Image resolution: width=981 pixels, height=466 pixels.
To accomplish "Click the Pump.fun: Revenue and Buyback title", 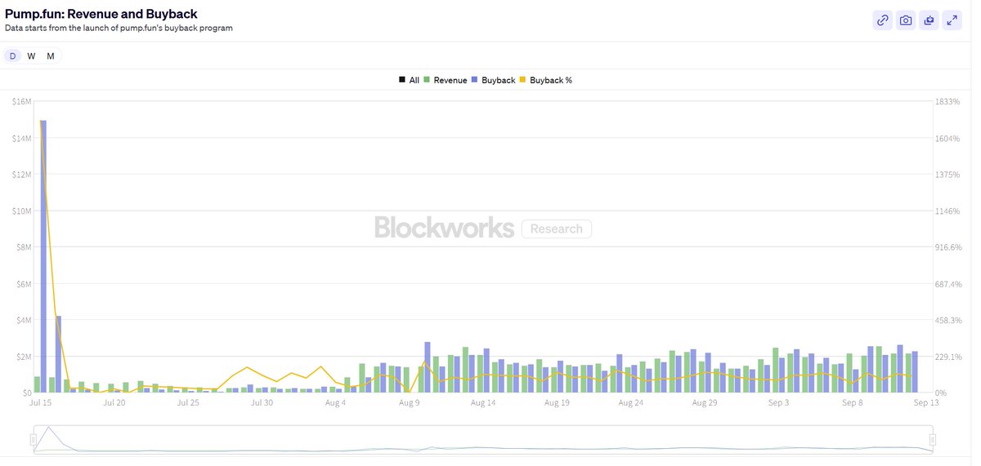I will coord(101,14).
